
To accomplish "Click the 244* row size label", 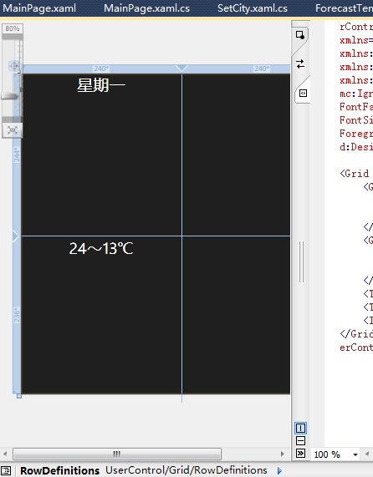I will (17, 155).
